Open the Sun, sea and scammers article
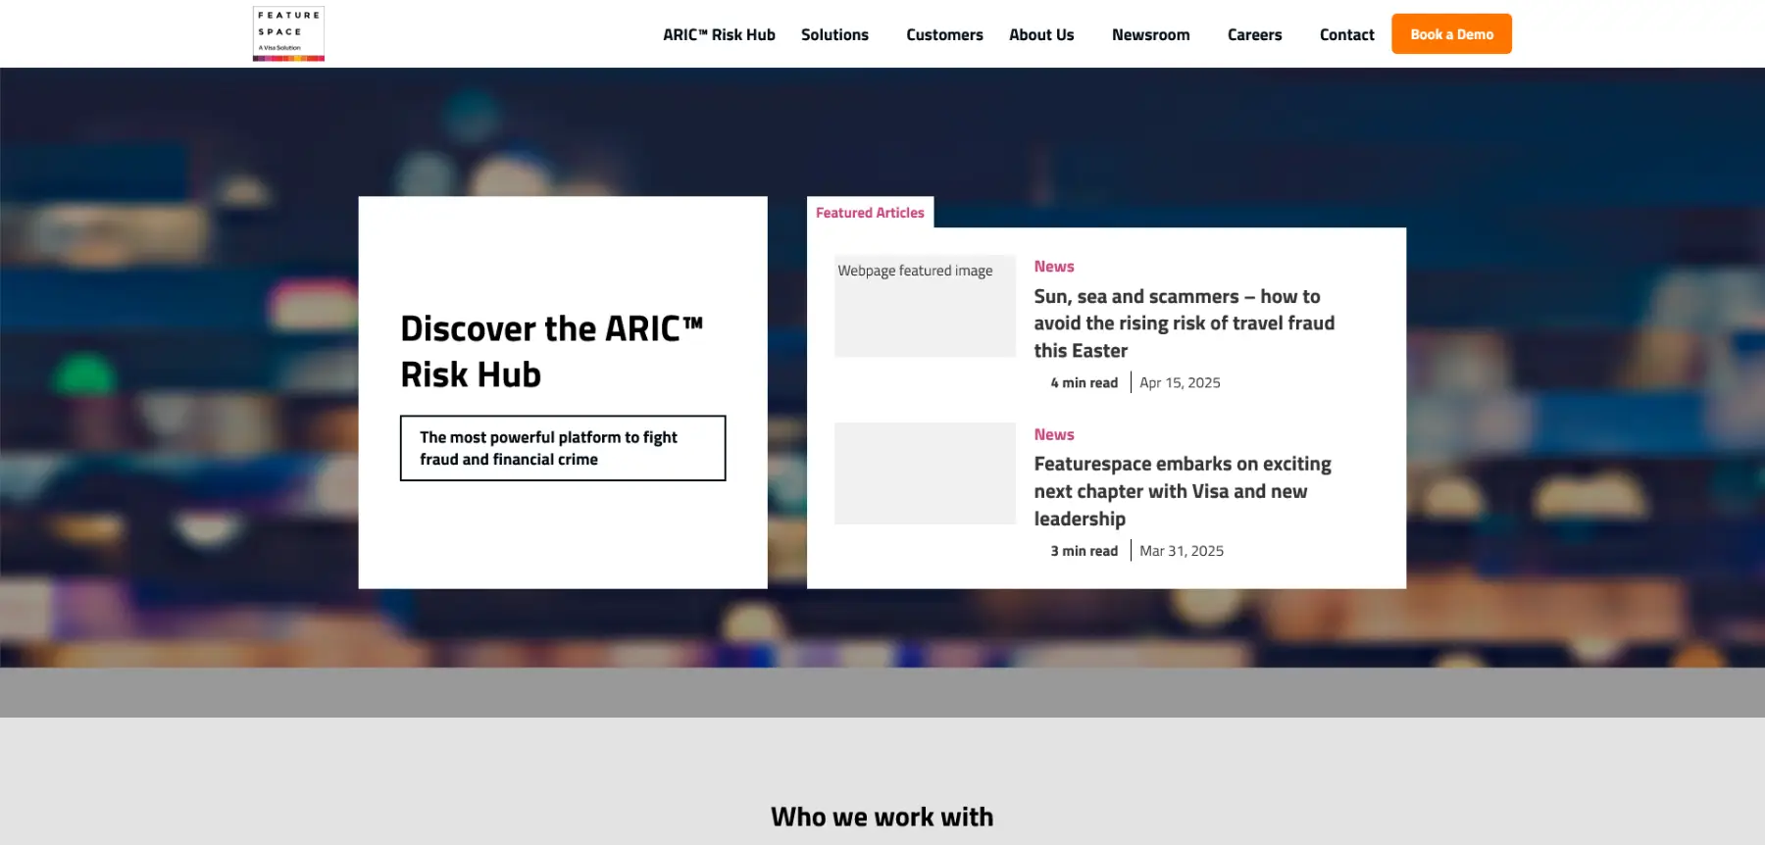1765x845 pixels. 1183,323
